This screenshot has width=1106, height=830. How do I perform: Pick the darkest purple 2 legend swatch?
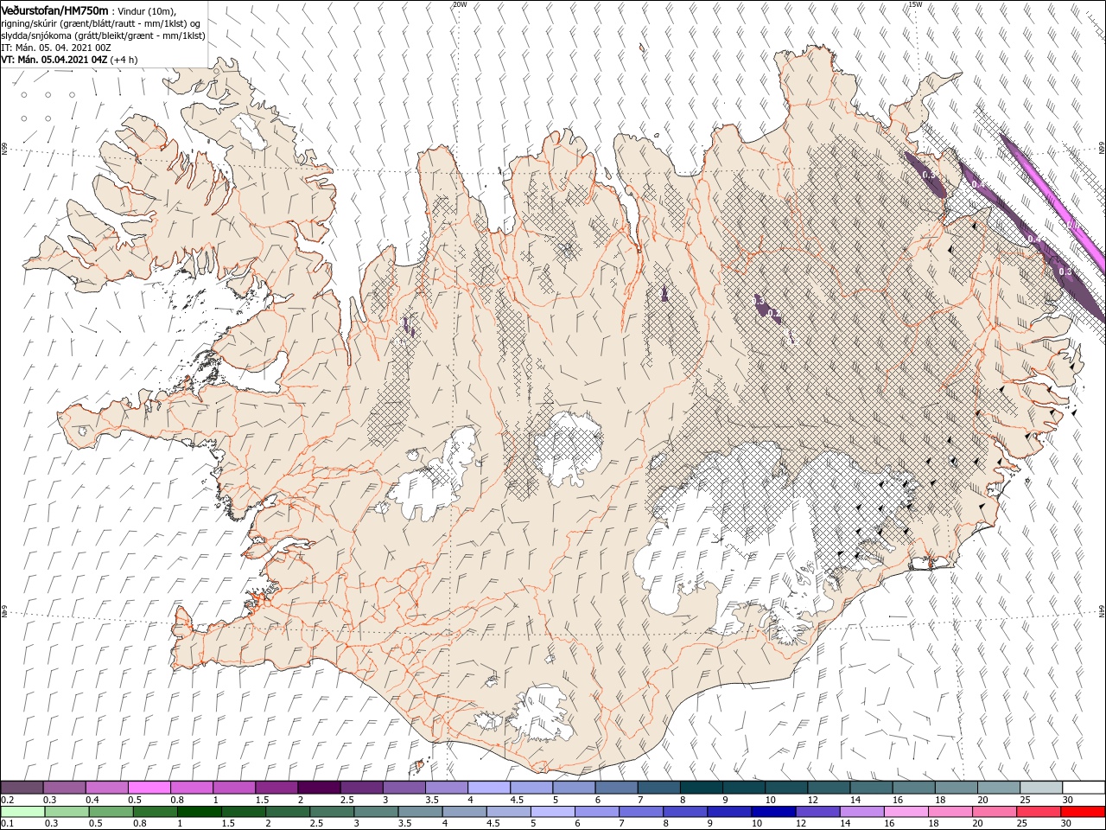click(x=319, y=788)
